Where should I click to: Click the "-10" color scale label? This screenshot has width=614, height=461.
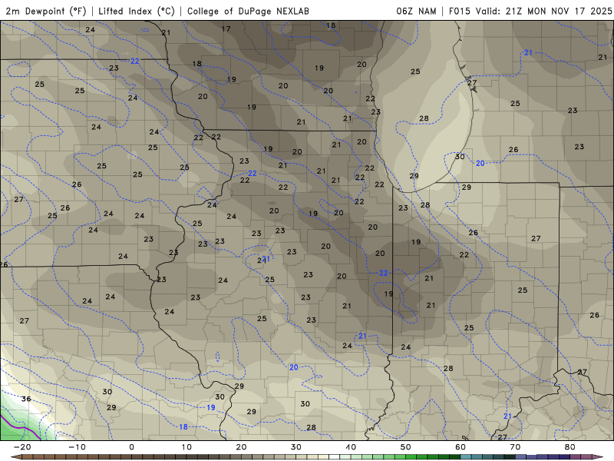tap(77, 447)
